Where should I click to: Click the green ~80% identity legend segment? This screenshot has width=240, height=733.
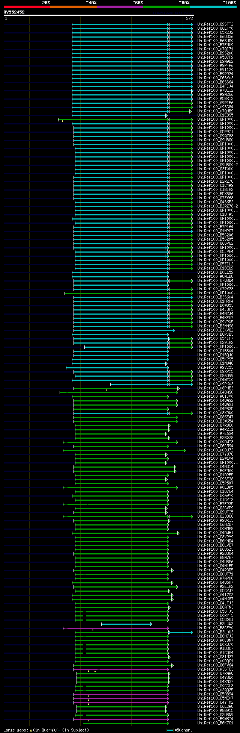tap(166, 7)
